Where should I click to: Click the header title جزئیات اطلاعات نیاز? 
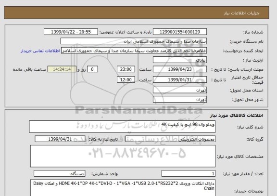pyautogui.click(x=241, y=13)
